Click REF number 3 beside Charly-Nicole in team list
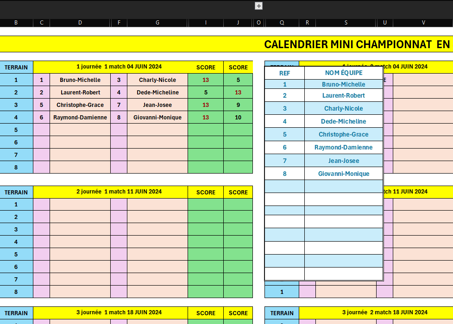The image size is (453, 324). tap(284, 109)
